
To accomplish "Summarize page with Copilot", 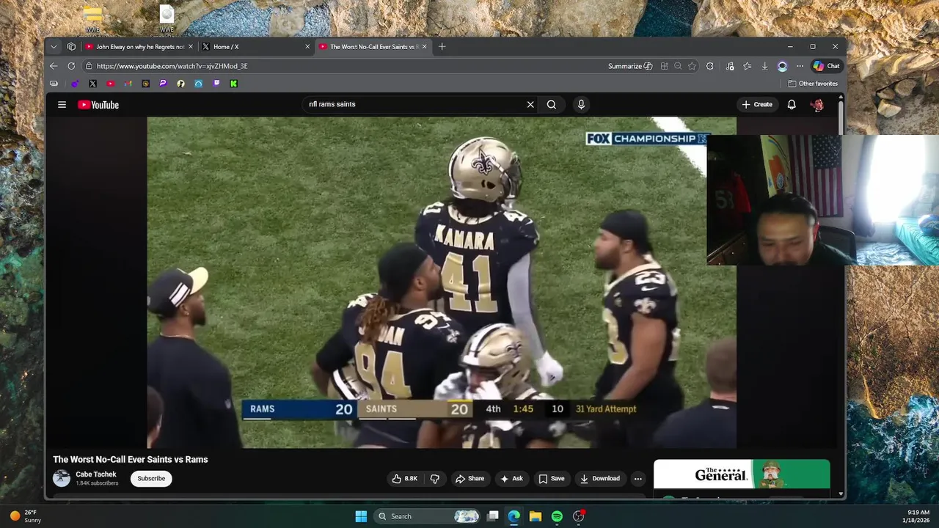I will tap(630, 66).
